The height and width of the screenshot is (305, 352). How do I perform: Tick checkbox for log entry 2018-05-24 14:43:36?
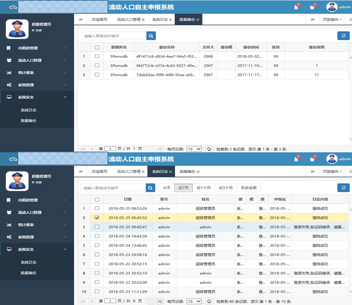[97, 236]
